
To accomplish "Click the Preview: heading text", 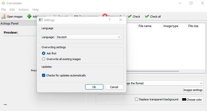I will (11, 32).
